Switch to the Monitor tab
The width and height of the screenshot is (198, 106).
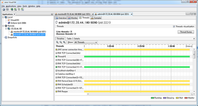(x=73, y=18)
